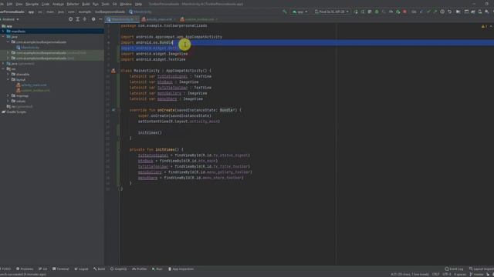This screenshot has width=494, height=277.
Task: Click the Git Commit checkmark icon
Action: [428, 12]
